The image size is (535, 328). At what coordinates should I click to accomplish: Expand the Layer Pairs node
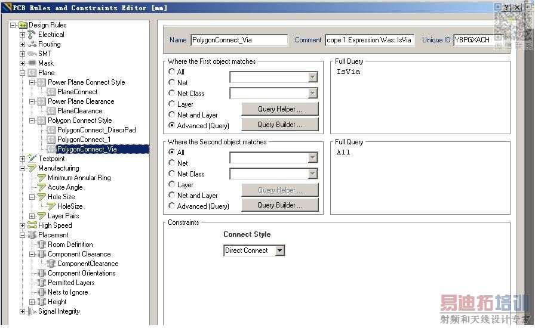point(32,216)
